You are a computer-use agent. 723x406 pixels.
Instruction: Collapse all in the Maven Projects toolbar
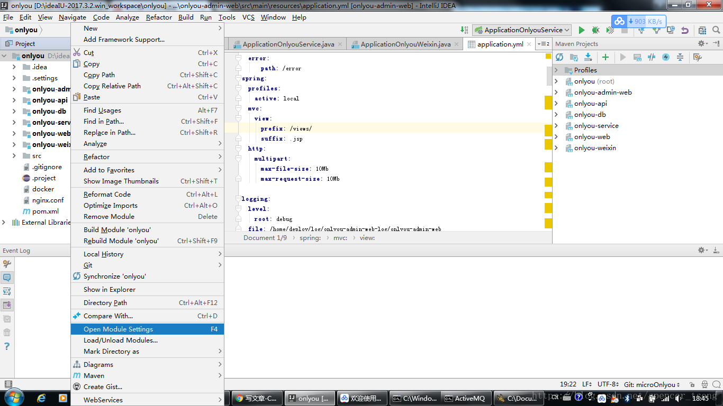click(680, 57)
